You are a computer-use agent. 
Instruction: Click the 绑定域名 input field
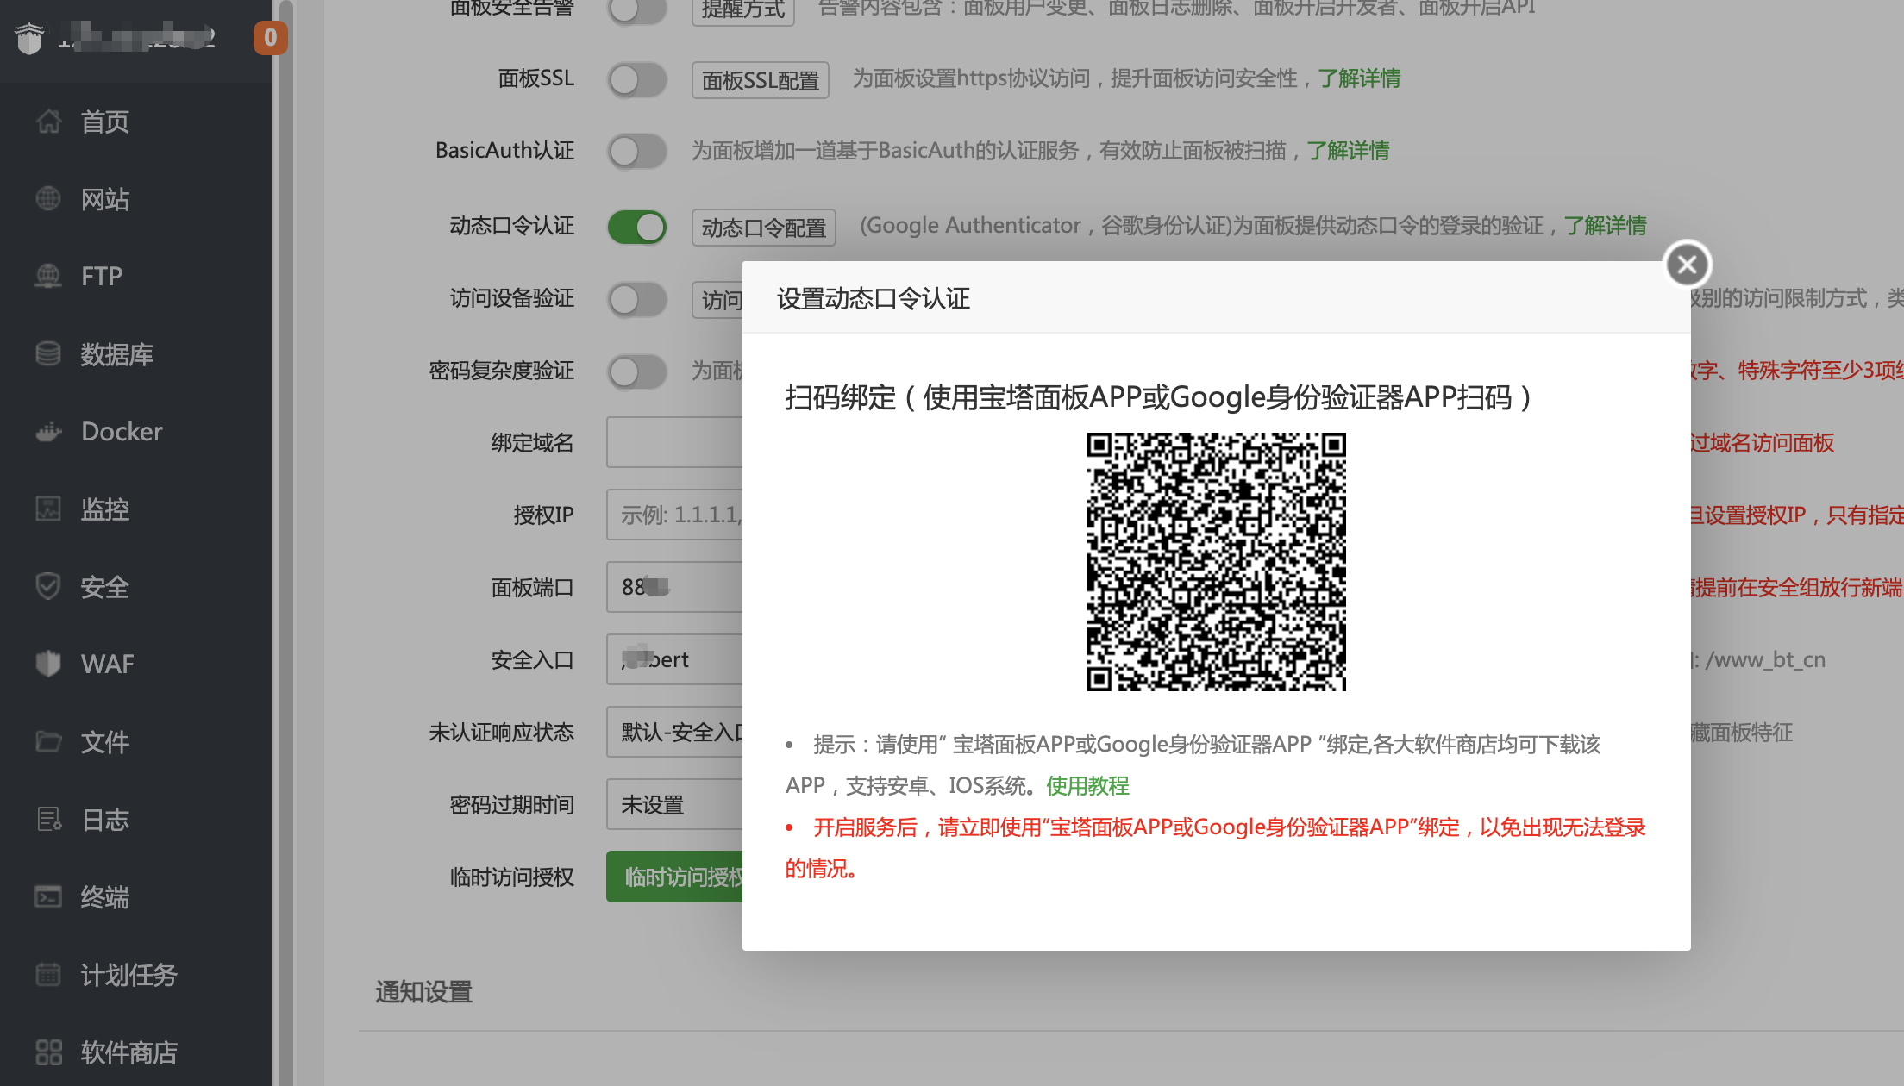coord(674,442)
